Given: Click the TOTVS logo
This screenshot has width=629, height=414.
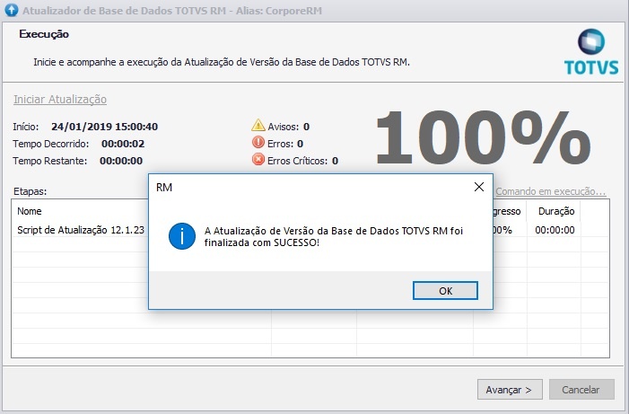Looking at the screenshot, I should (x=591, y=52).
